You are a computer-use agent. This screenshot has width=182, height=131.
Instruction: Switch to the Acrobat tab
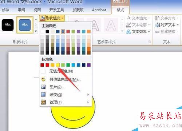(x=99, y=10)
